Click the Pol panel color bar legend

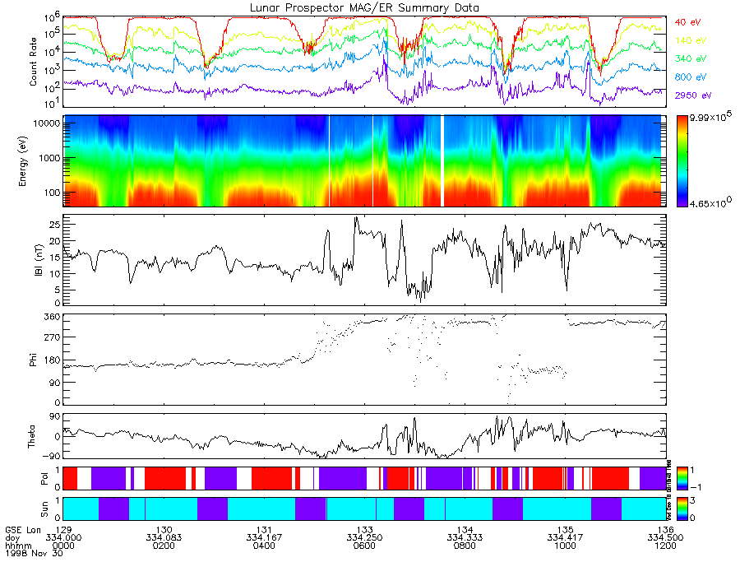click(x=682, y=479)
